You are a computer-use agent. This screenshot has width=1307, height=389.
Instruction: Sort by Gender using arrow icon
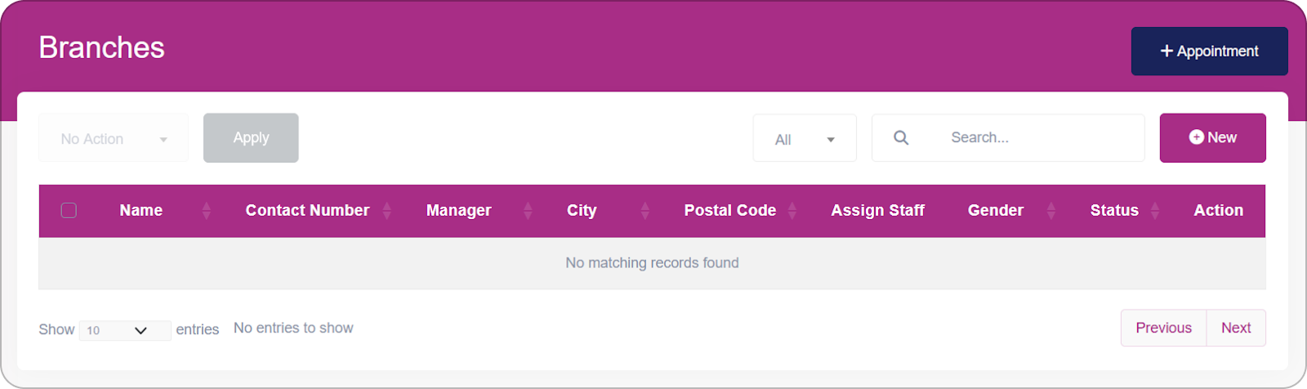click(x=1051, y=211)
